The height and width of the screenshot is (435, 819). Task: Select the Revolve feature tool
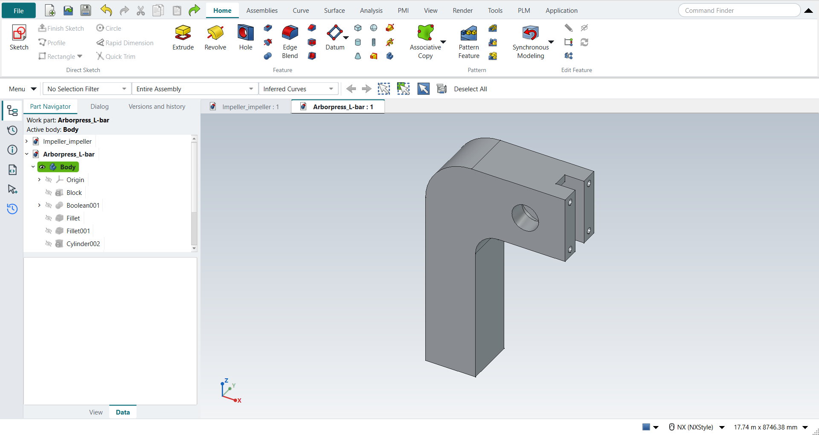tap(215, 38)
